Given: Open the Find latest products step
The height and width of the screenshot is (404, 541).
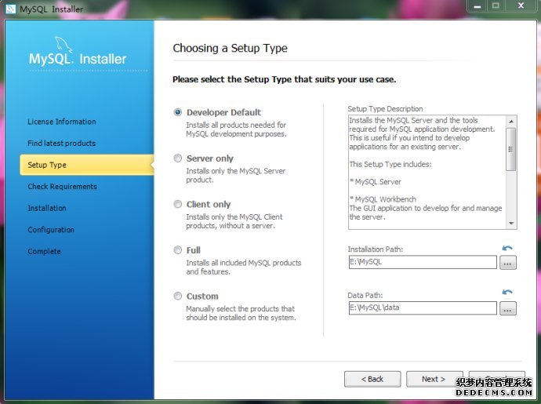Looking at the screenshot, I should 61,144.
